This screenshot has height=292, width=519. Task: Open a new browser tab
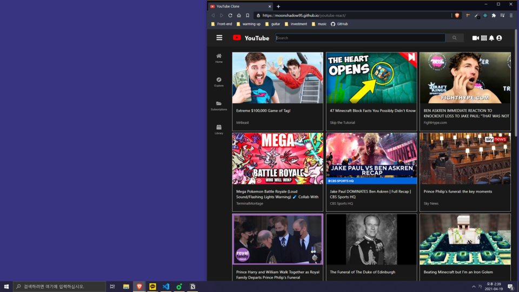[x=278, y=6]
